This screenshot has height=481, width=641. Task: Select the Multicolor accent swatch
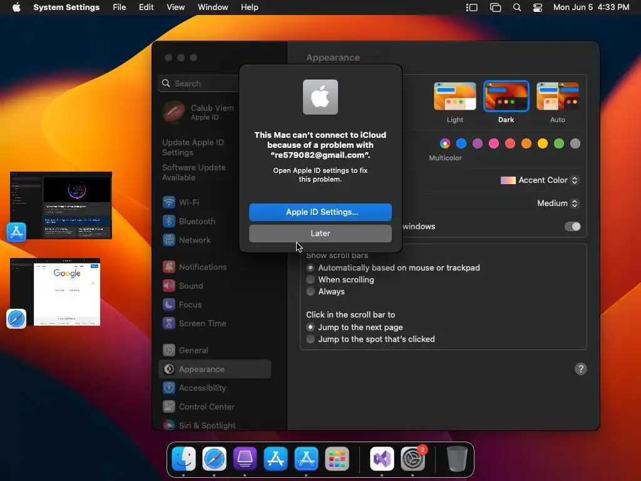click(x=445, y=143)
